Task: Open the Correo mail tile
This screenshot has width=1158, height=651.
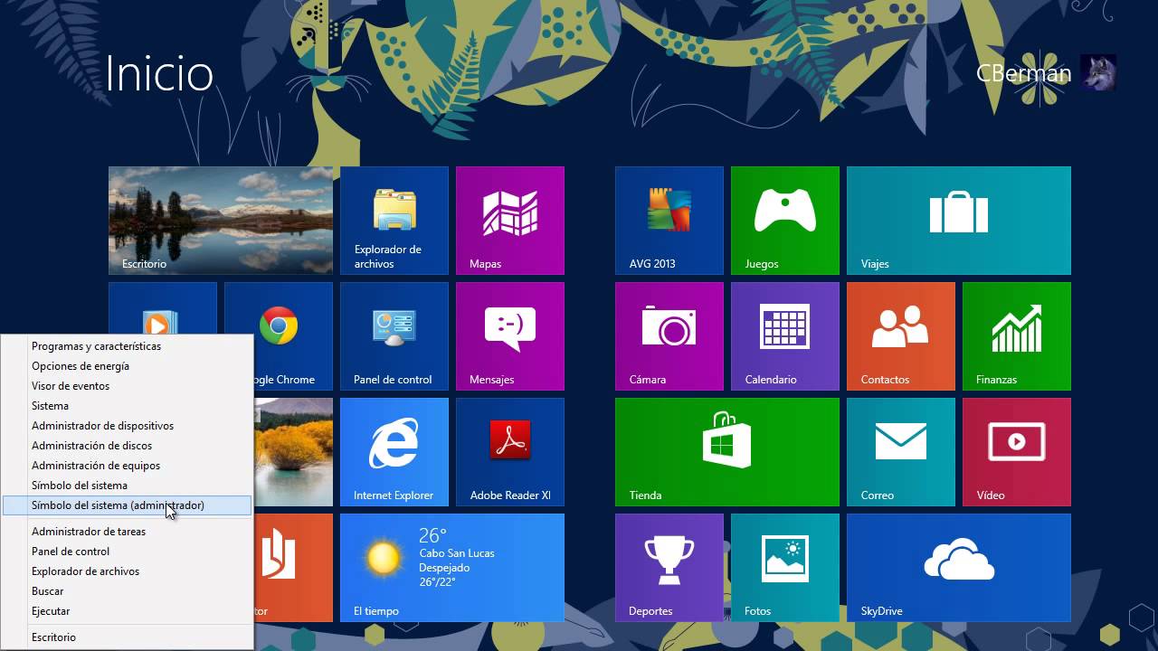Action: 901,452
